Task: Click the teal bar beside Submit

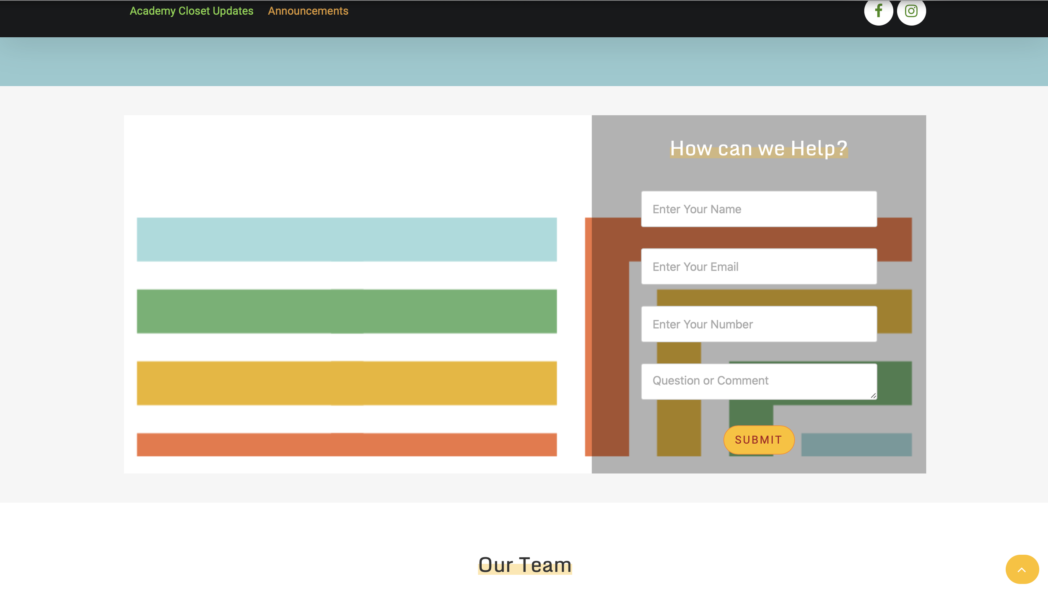Action: (x=856, y=444)
